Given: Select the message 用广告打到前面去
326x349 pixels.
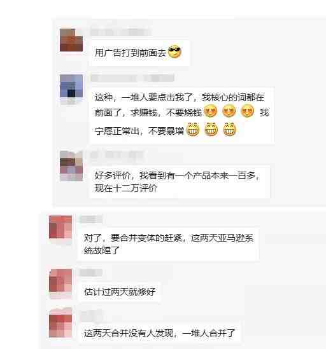Looking at the screenshot, I should tap(139, 53).
